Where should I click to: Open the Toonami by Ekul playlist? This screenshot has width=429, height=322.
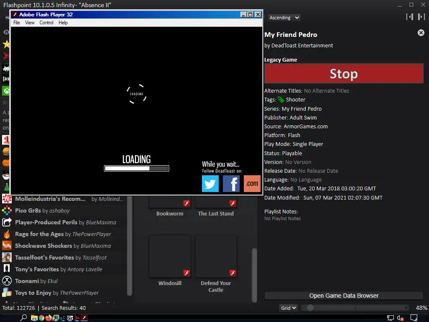click(x=64, y=281)
